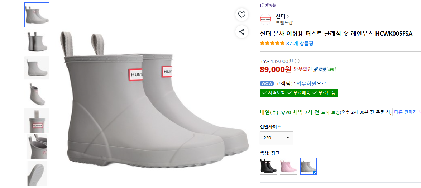Select the pink boot color option
The width and height of the screenshot is (421, 188).
288,166
